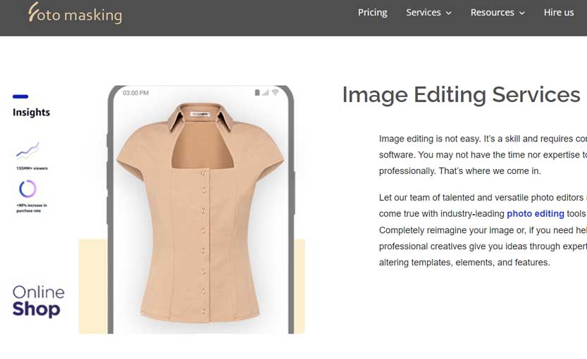Click the paragraph starting Let our team

[483, 230]
